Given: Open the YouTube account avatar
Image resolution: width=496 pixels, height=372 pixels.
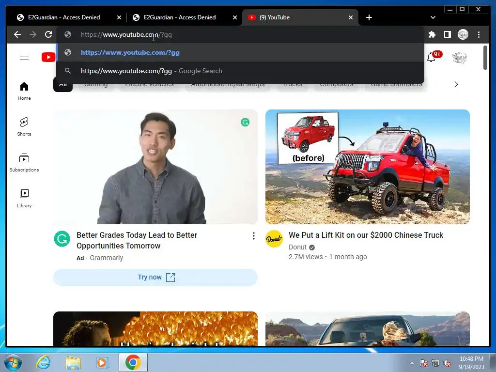Looking at the screenshot, I should [x=459, y=57].
